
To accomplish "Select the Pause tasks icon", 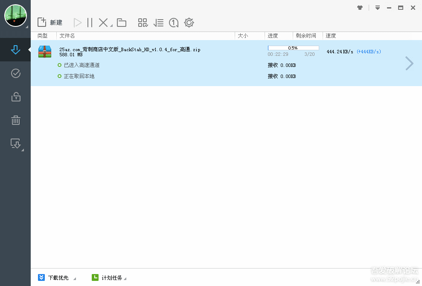I will (91, 22).
